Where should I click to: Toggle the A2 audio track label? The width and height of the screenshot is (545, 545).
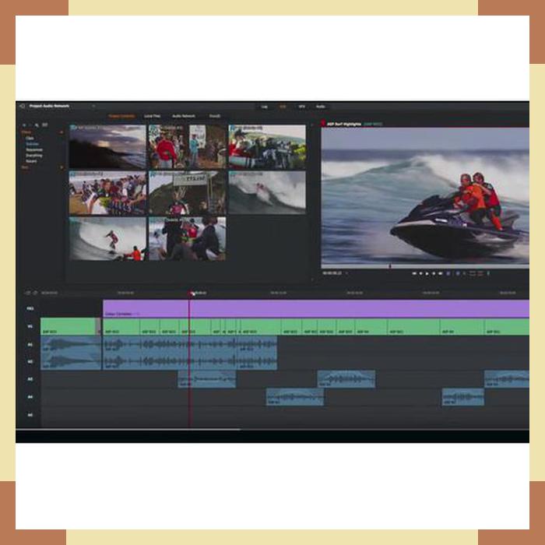coord(30,361)
